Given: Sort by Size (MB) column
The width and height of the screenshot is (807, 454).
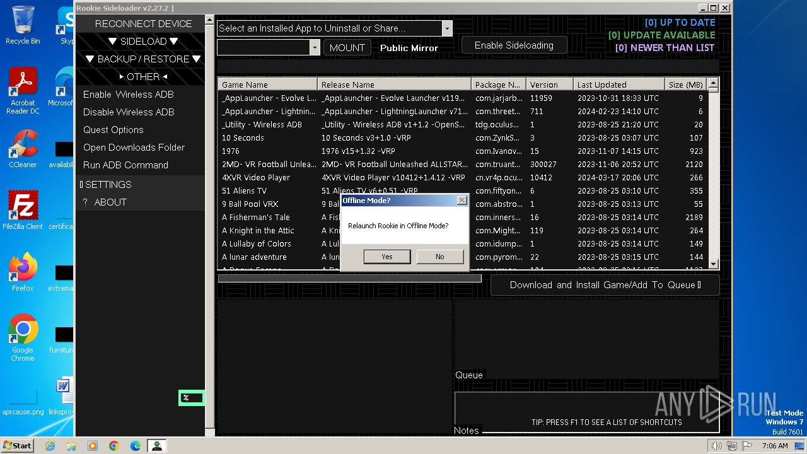Looking at the screenshot, I should tap(686, 84).
